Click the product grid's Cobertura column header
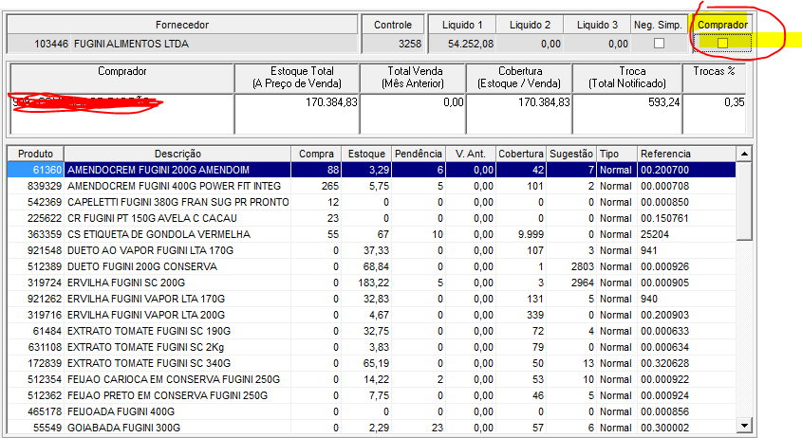The width and height of the screenshot is (802, 438). coord(521,154)
